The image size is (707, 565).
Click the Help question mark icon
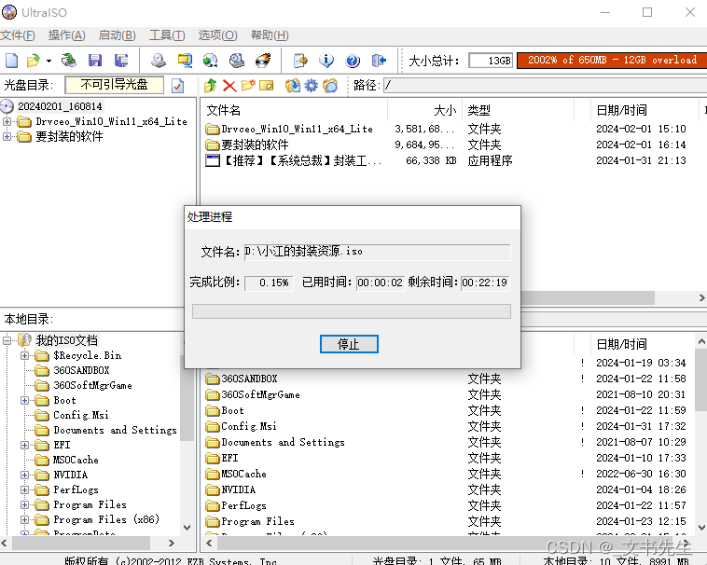click(x=353, y=61)
